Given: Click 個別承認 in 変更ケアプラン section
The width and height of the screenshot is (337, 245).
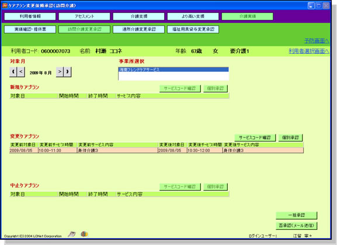Looking at the screenshot, I should 290,137.
